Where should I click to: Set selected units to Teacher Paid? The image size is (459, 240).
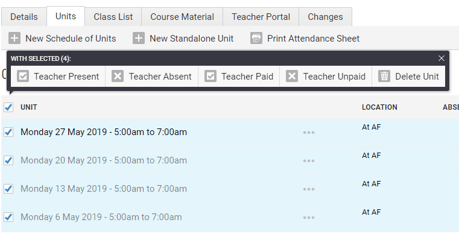click(239, 77)
